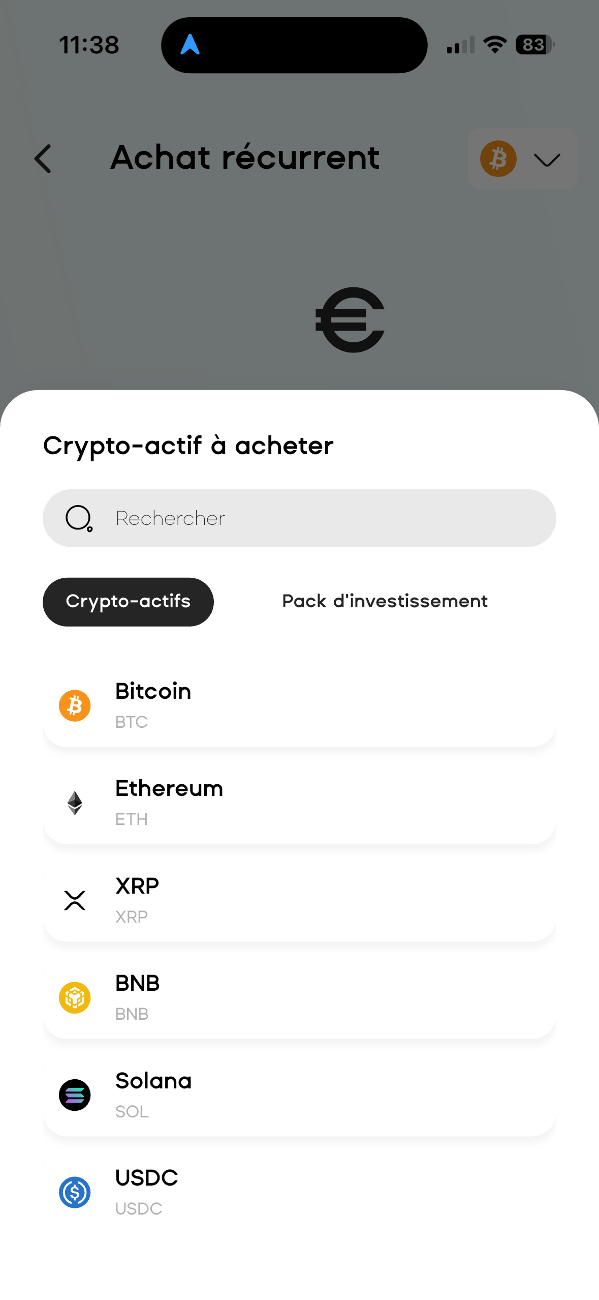Image resolution: width=599 pixels, height=1300 pixels.
Task: Select Solana as the crypto to buy
Action: coord(300,1095)
